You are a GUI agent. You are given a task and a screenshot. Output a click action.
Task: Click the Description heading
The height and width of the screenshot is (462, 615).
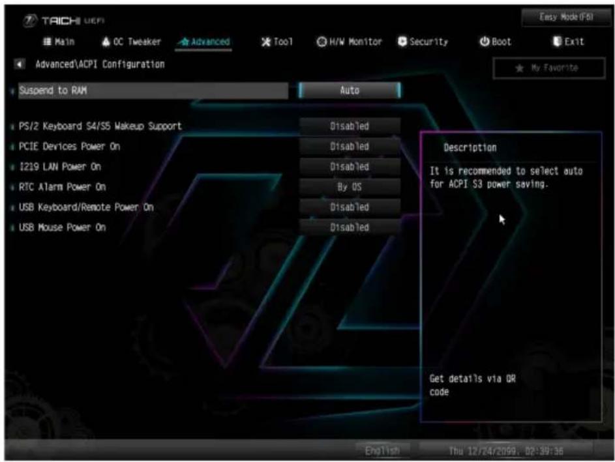(470, 148)
